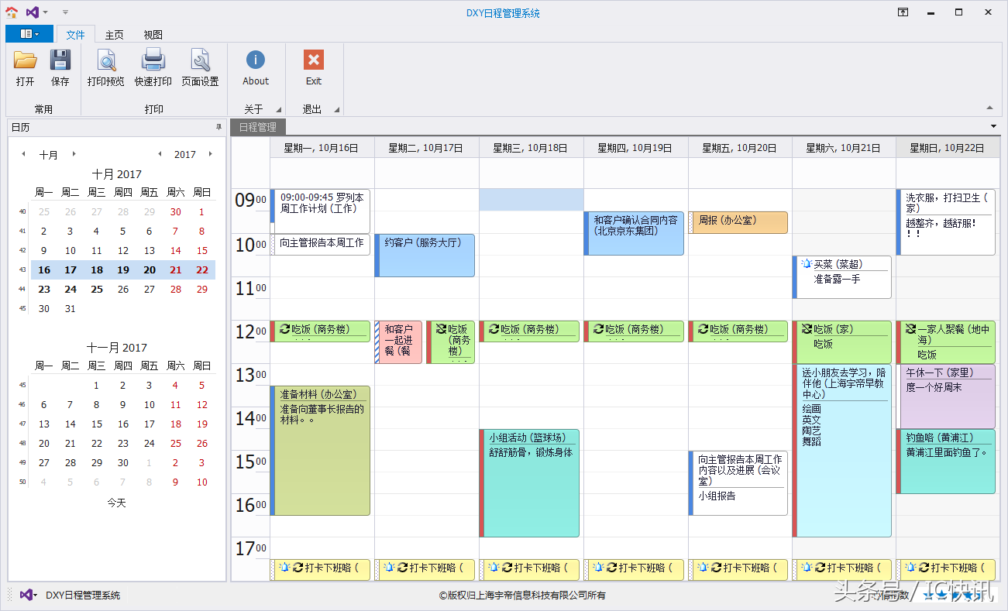
Task: Open the 关于 group dialog launcher
Action: 278,110
